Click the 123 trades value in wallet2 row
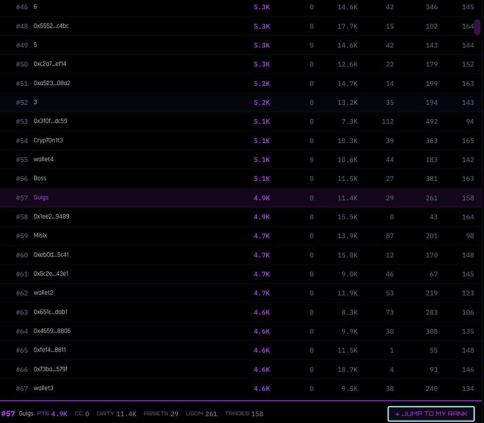The height and width of the screenshot is (423, 484). click(468, 293)
